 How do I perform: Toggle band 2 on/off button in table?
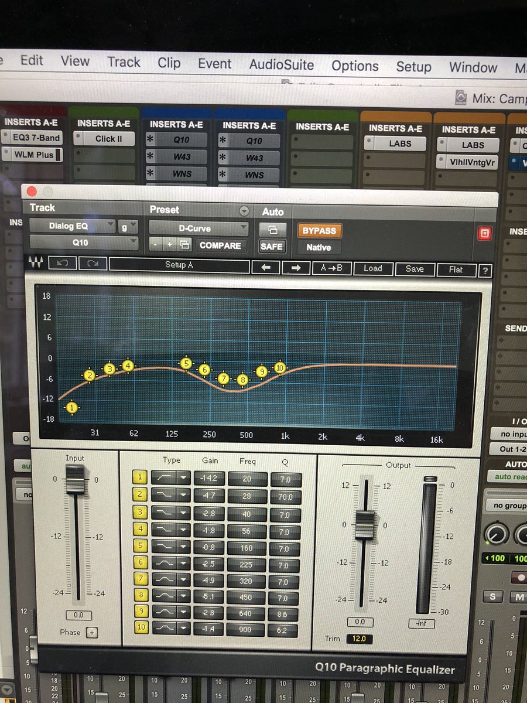[141, 496]
